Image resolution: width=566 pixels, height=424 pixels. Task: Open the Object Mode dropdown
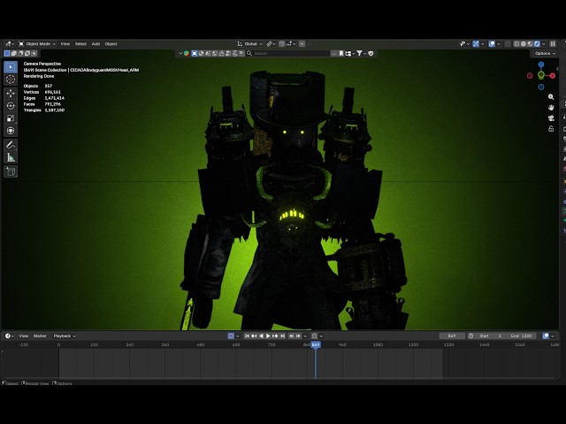[37, 44]
